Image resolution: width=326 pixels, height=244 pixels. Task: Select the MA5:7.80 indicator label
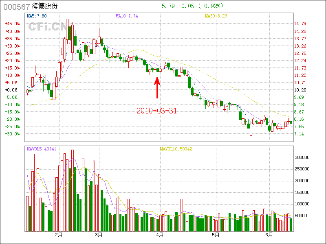(x=37, y=16)
